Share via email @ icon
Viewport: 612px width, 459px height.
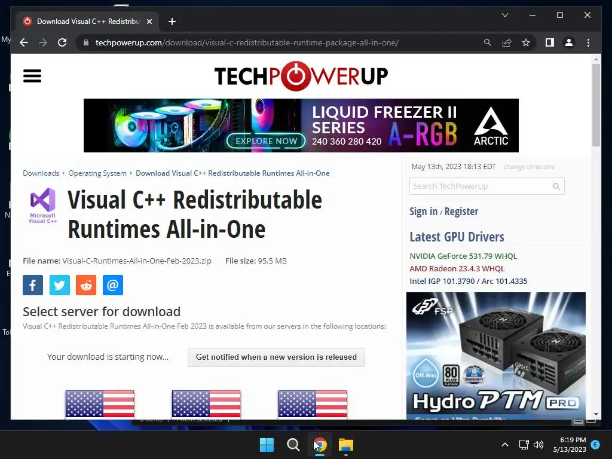(113, 285)
